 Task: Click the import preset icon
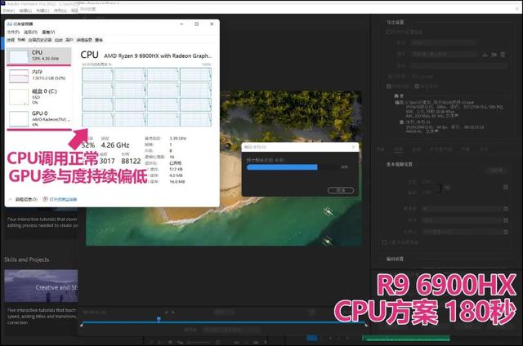(494, 55)
